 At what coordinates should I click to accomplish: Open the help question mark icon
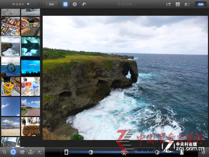74,4
